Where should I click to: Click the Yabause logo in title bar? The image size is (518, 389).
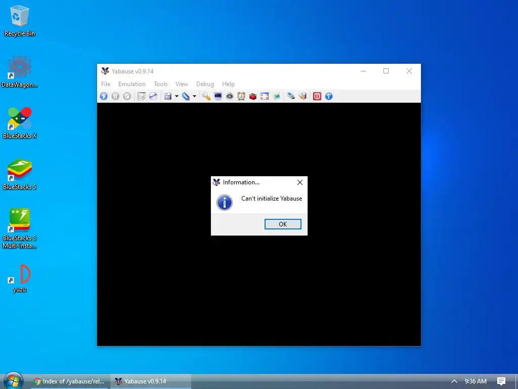point(105,71)
